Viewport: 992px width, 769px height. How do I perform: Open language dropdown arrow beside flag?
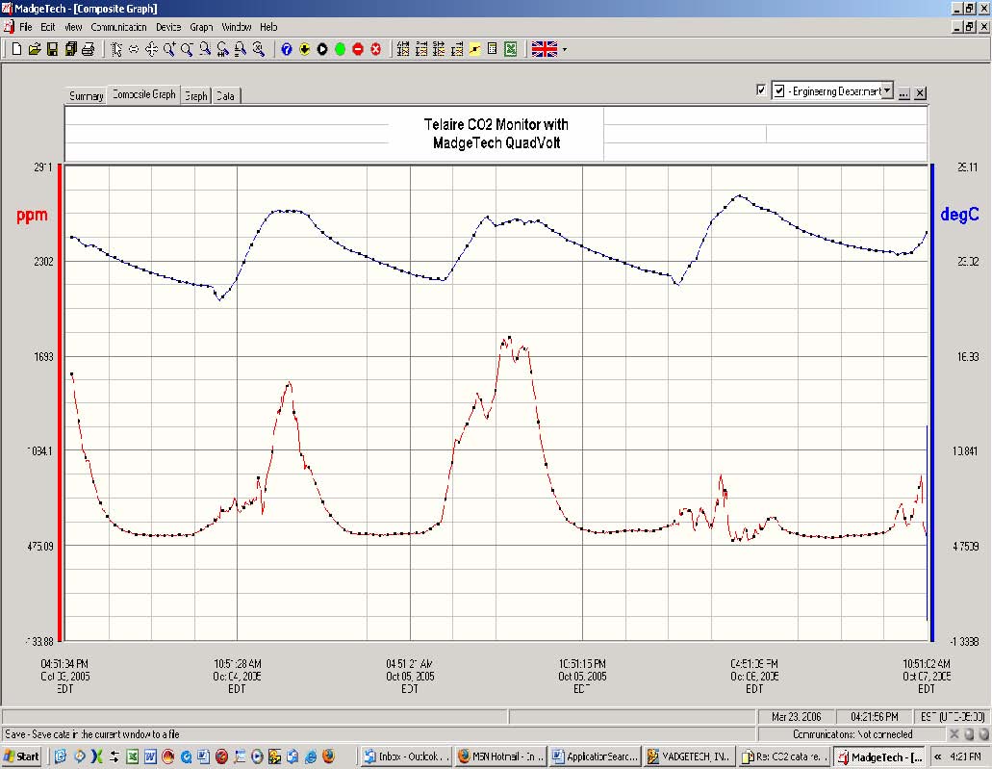tap(565, 49)
